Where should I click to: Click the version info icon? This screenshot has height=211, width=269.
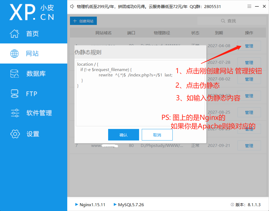(232, 205)
